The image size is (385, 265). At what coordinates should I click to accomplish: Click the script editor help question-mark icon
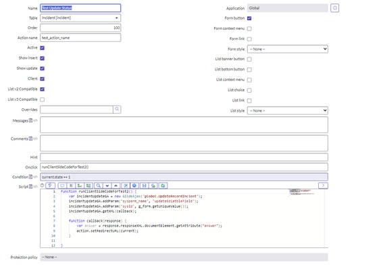pyautogui.click(x=42, y=185)
